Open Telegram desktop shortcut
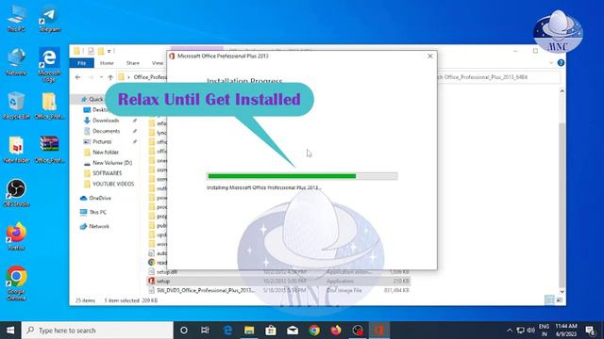 click(x=49, y=18)
